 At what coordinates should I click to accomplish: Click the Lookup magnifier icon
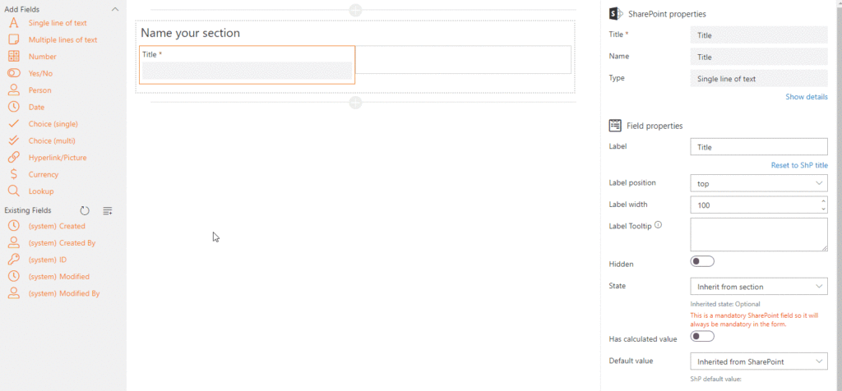point(13,191)
